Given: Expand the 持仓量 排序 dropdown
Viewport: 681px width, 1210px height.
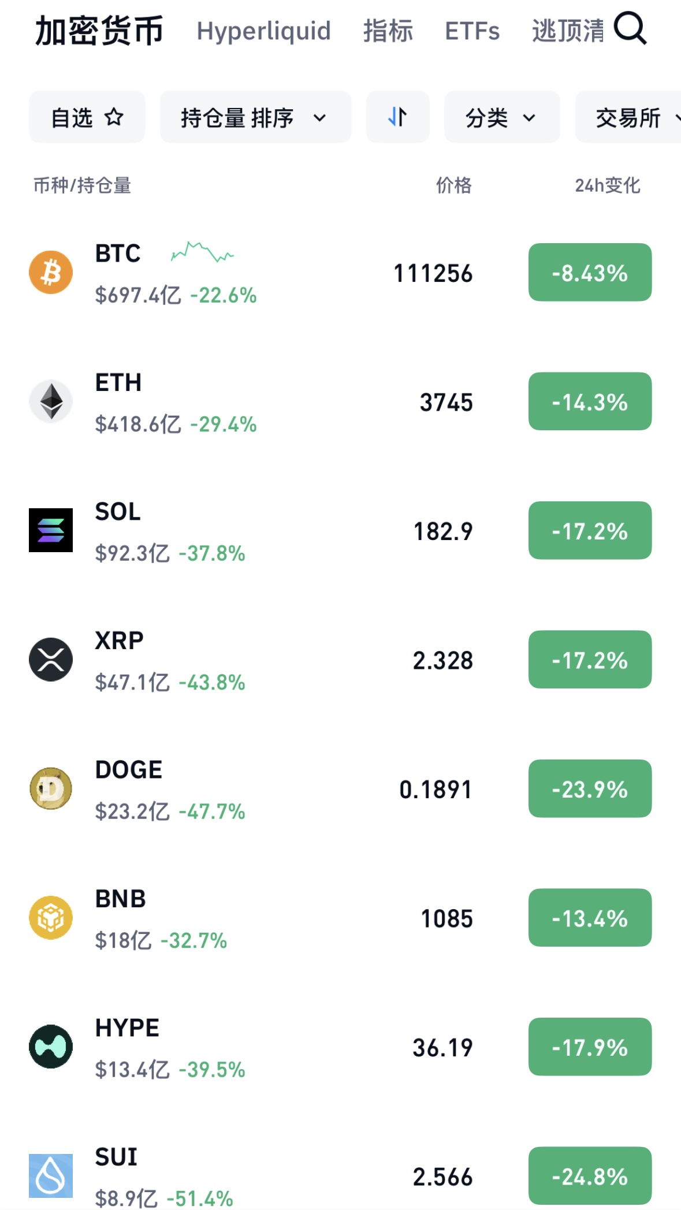Looking at the screenshot, I should 255,117.
